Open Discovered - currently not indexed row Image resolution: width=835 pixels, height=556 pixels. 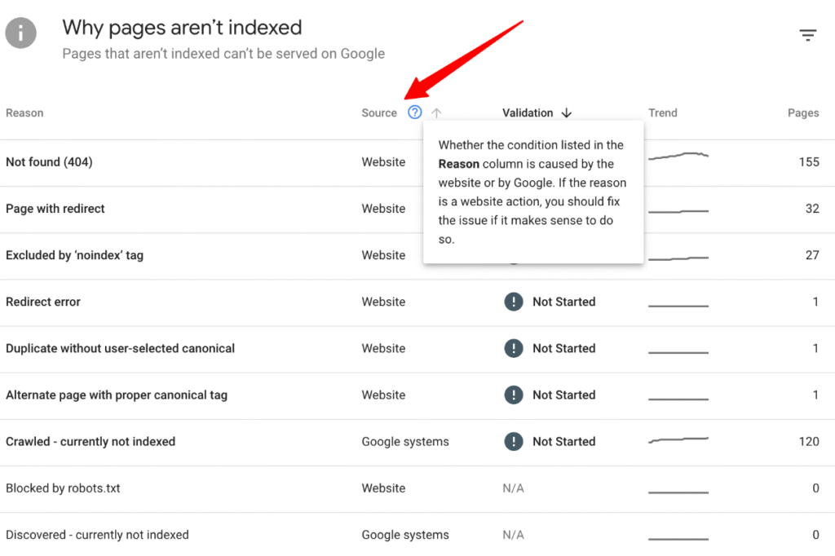(97, 535)
